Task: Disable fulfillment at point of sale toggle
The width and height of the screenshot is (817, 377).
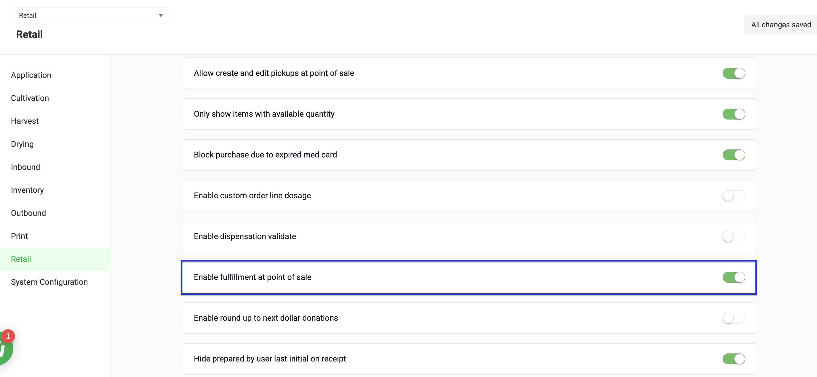Action: pos(734,277)
